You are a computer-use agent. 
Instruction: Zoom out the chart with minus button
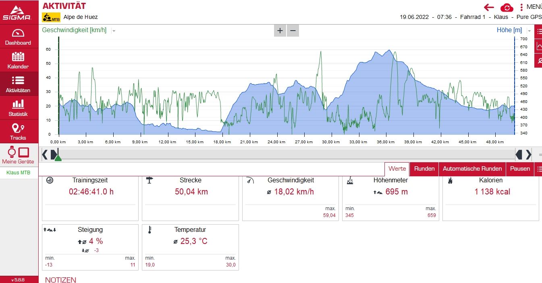[293, 31]
